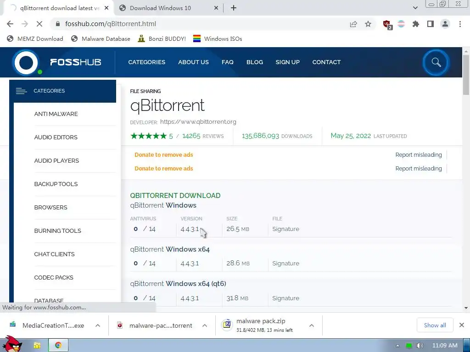Click Signature for the 28.6 MB file

pos(285,264)
